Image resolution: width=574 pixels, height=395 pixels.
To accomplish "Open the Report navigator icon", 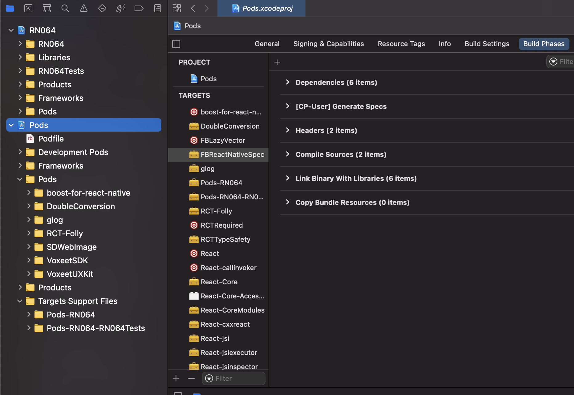I will click(x=157, y=8).
